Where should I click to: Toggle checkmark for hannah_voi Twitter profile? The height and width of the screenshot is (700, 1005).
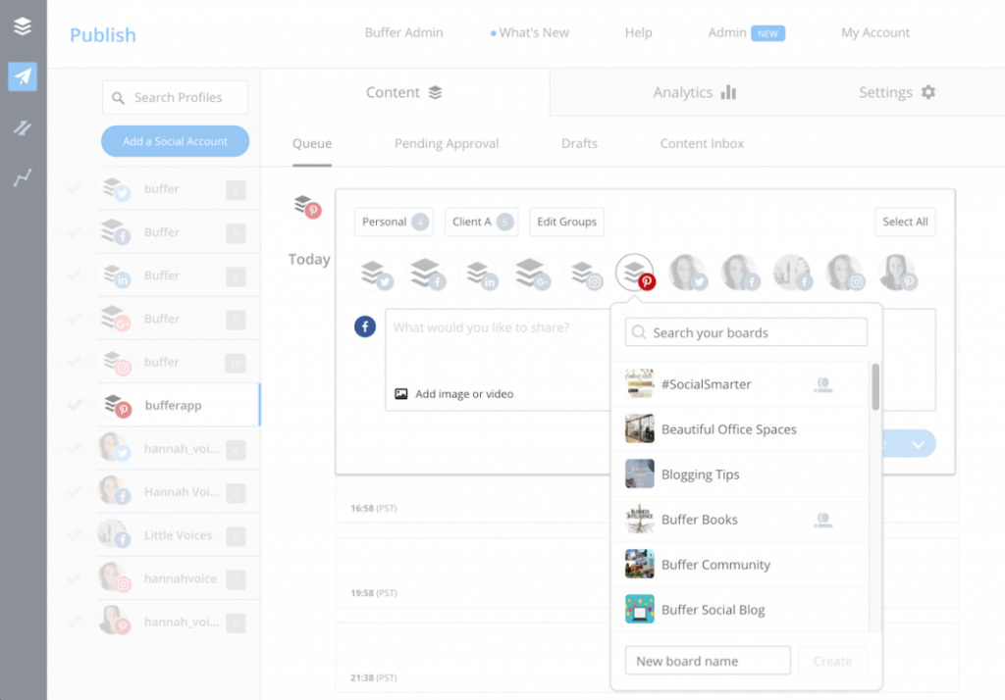tap(75, 448)
